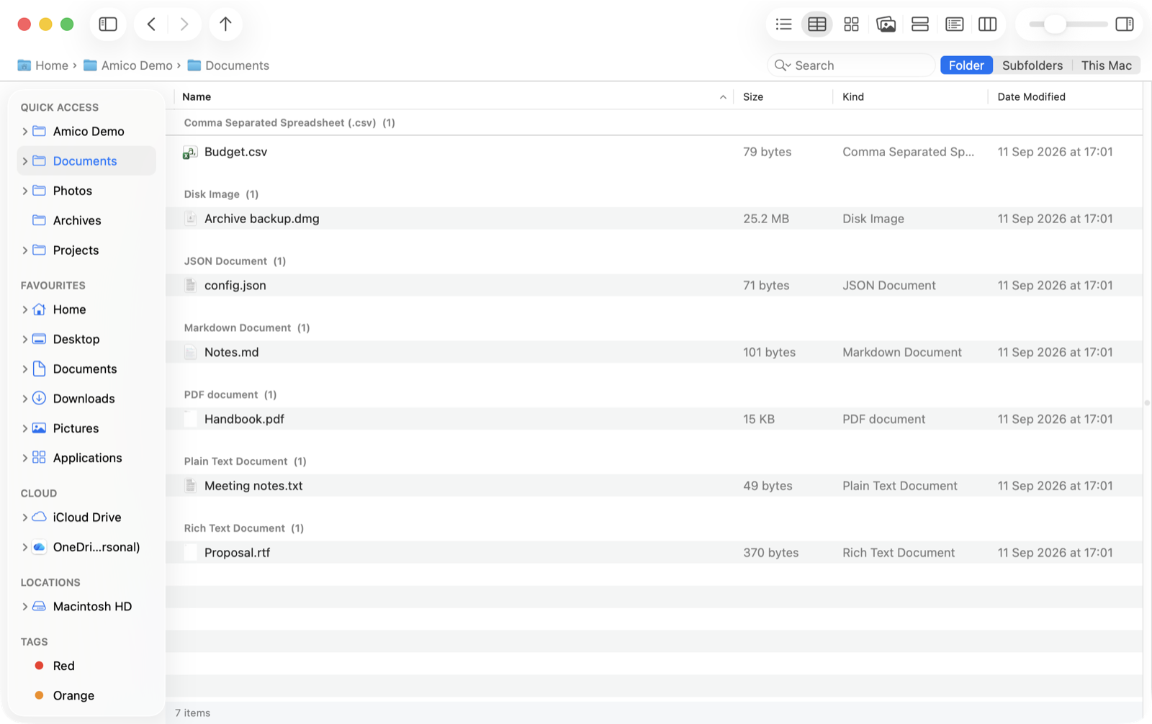The height and width of the screenshot is (724, 1152).
Task: Expand the Photos sidebar folder
Action: (x=24, y=191)
